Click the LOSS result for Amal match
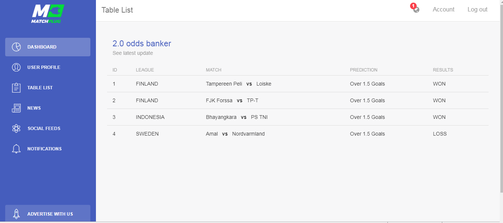The image size is (503, 223). click(x=440, y=134)
